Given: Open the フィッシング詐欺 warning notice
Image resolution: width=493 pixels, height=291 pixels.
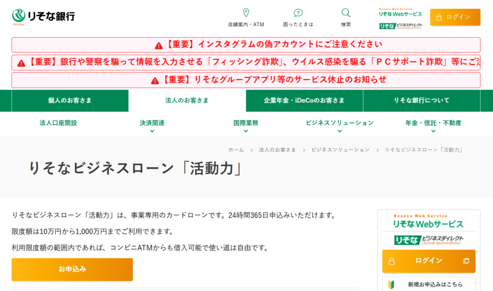Looking at the screenshot, I should [246, 62].
